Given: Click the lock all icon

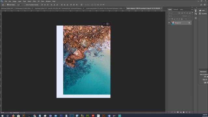Looking at the screenshot, I should pyautogui.click(x=182, y=19).
